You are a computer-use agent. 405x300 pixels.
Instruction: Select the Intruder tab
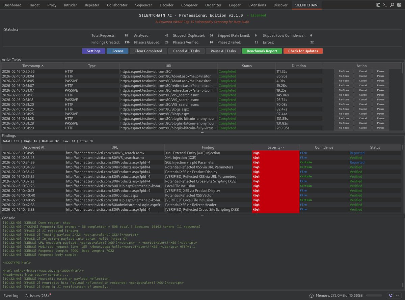coord(70,5)
